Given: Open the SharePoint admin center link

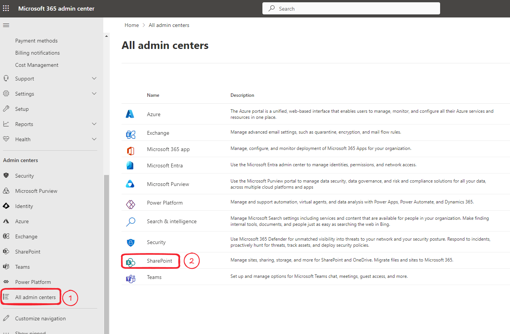Looking at the screenshot, I should (159, 261).
